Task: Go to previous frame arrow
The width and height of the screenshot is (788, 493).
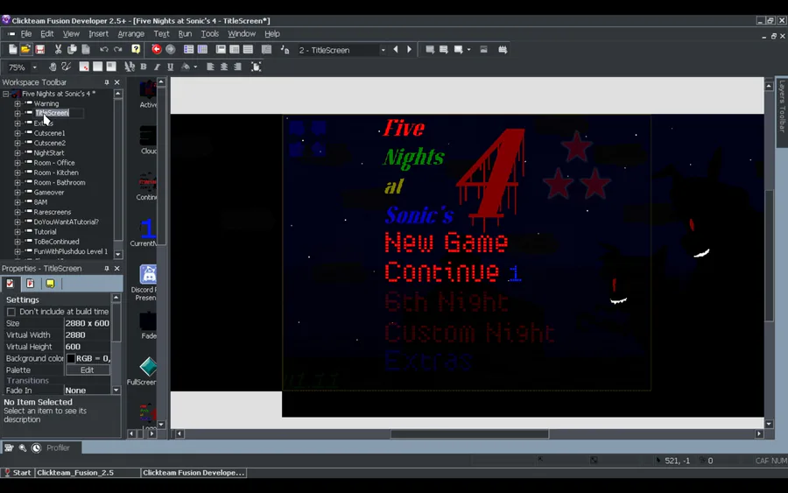Action: pyautogui.click(x=396, y=49)
